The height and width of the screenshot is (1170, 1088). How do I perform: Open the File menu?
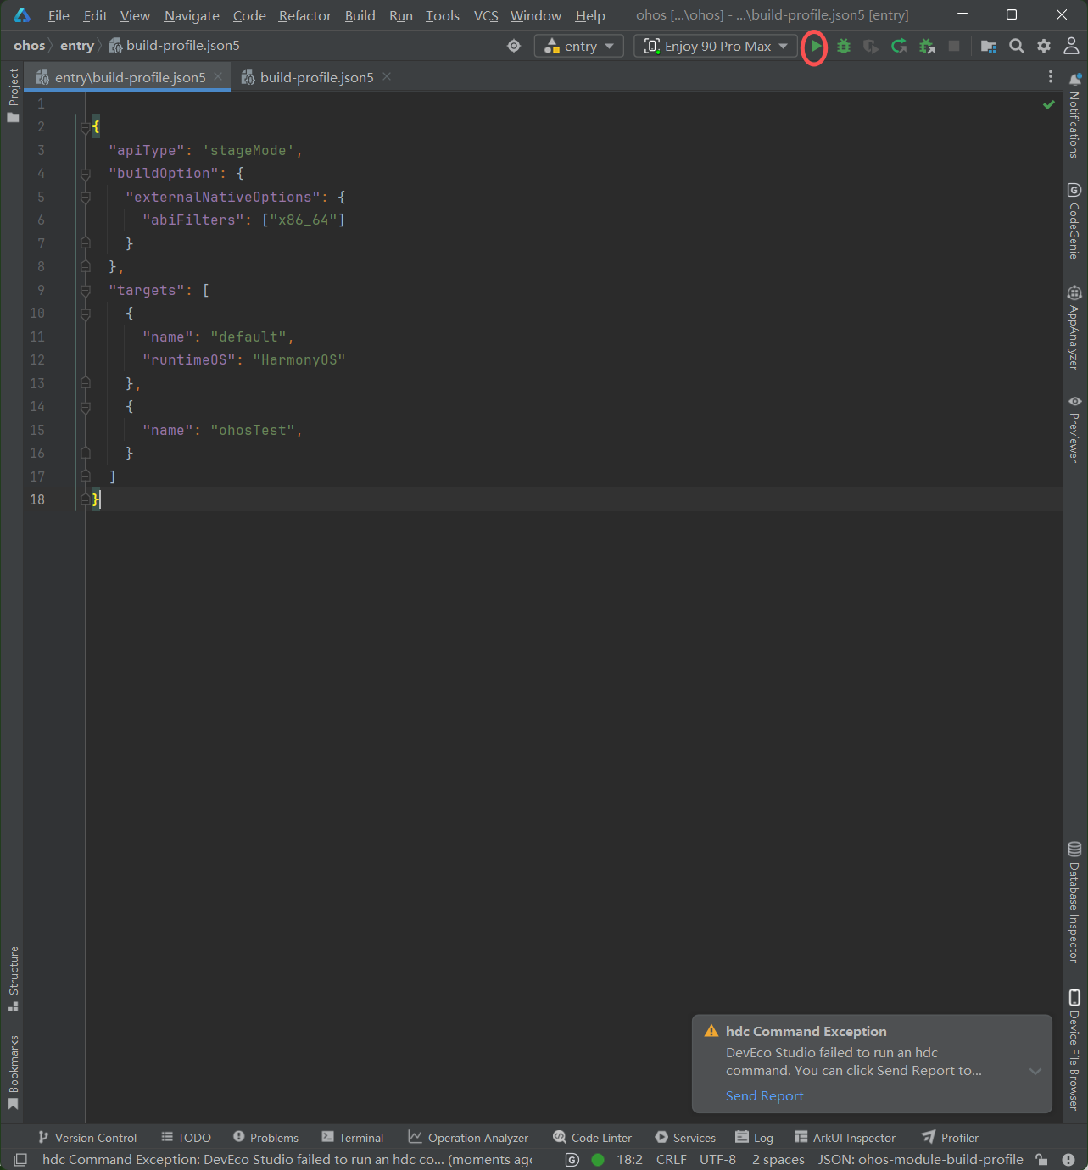click(x=59, y=15)
